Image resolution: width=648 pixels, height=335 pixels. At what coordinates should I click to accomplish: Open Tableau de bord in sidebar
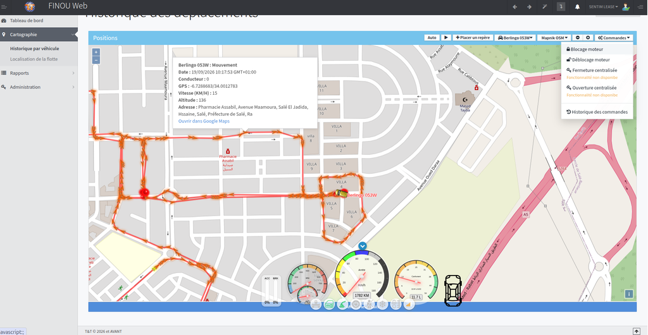tap(39, 20)
